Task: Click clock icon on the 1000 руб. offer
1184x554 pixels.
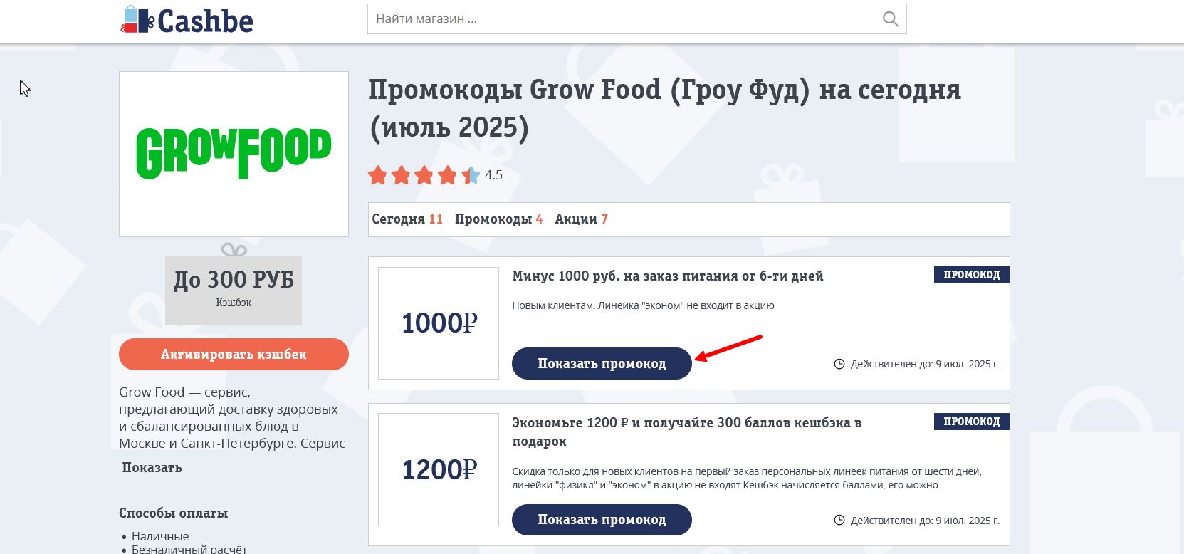Action: 839,364
